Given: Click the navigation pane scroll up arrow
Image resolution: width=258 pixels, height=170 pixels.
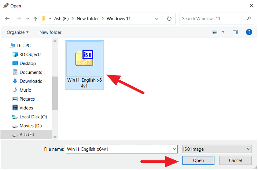Looking at the screenshot, I should click(x=55, y=41).
